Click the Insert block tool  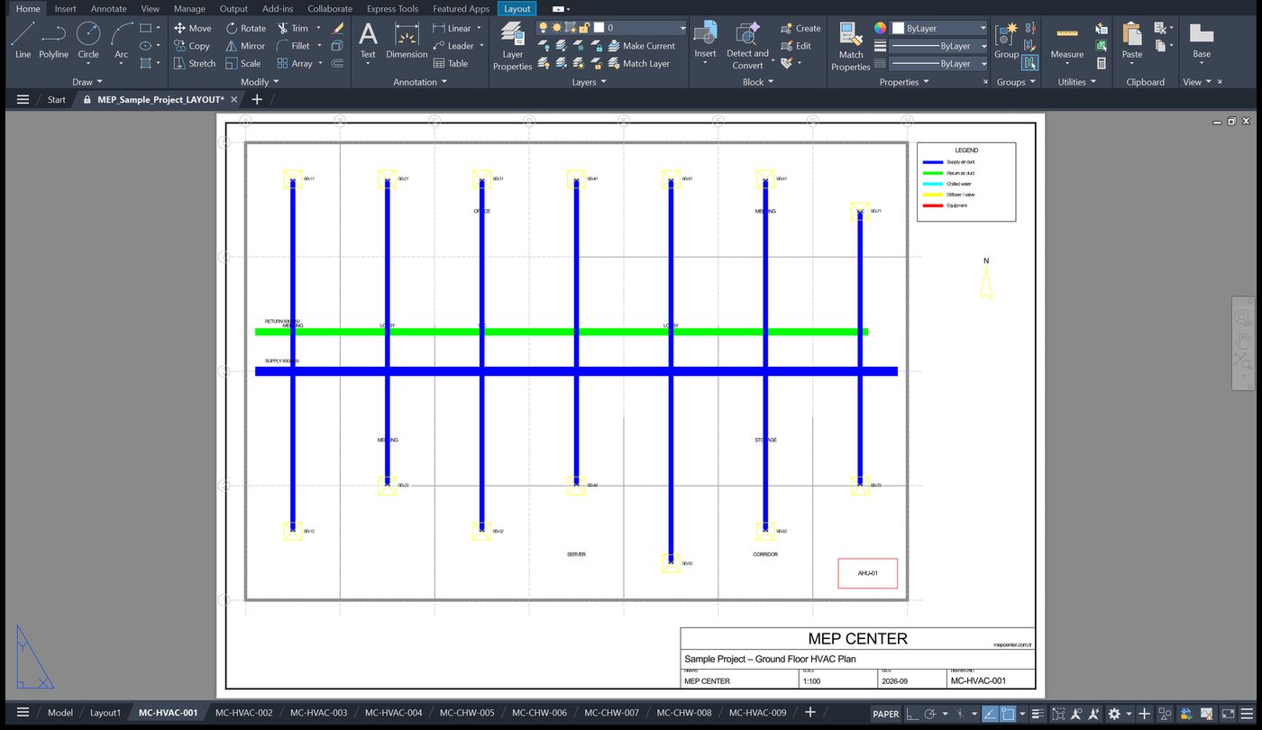click(x=705, y=41)
